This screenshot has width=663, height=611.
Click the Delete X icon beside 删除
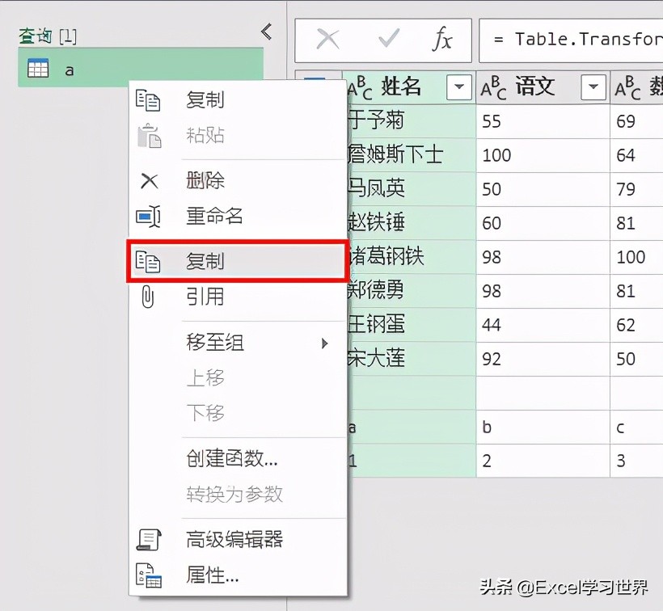[150, 180]
